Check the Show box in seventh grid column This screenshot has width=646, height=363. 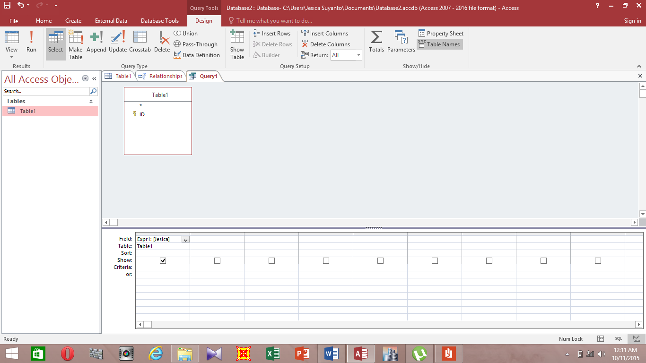click(x=489, y=260)
